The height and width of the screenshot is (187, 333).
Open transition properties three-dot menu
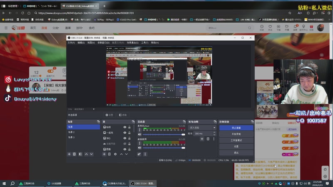click(214, 139)
